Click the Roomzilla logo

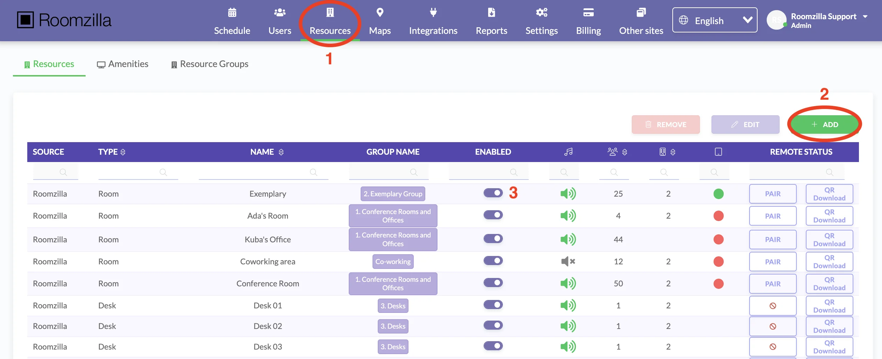point(64,20)
